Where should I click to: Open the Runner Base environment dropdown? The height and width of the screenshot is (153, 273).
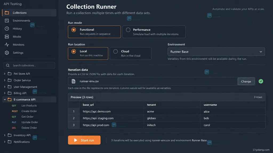tap(216, 52)
